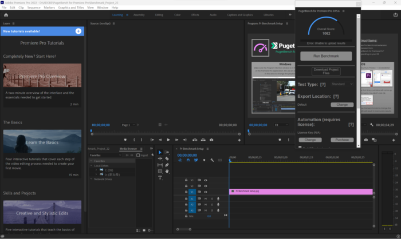The image size is (401, 239).
Task: Open Program monitor Fit zoom dropdown
Action: click(281, 125)
